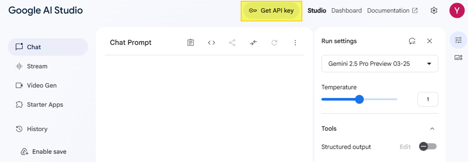Click Edit next to Structured output
The height and width of the screenshot is (162, 468).
click(405, 147)
